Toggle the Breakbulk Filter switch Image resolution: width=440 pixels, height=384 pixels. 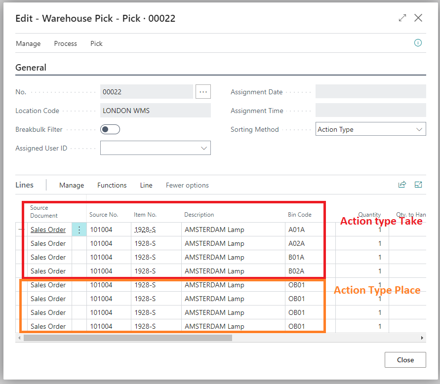pos(110,129)
